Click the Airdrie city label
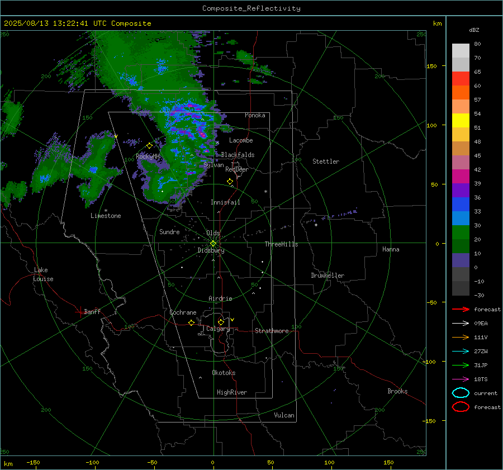This screenshot has width=503, height=470. tap(220, 298)
